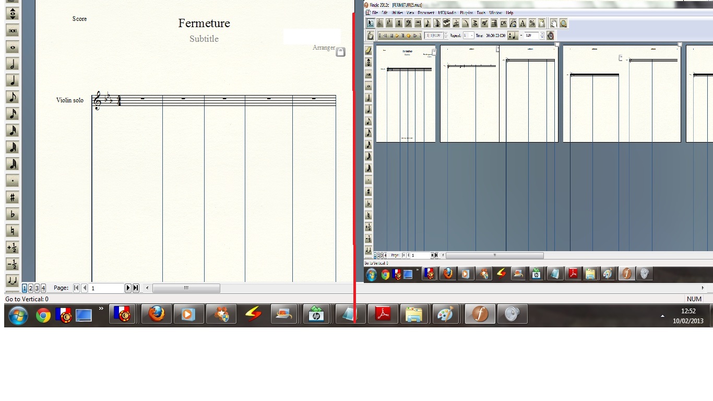The image size is (713, 401).
Task: Switch to layer 2 in the enlarged left view
Action: [x=31, y=288]
